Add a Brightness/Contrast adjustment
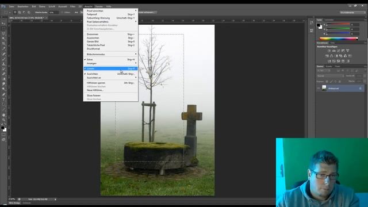 click(329, 51)
